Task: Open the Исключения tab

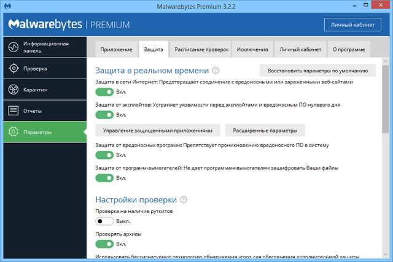Action: [x=252, y=49]
